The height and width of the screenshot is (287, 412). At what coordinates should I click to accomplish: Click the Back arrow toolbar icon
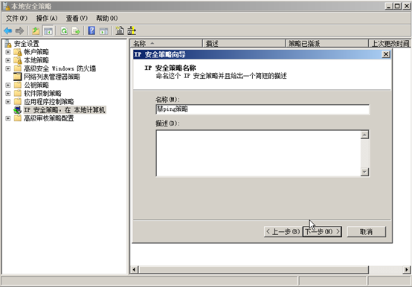8,31
